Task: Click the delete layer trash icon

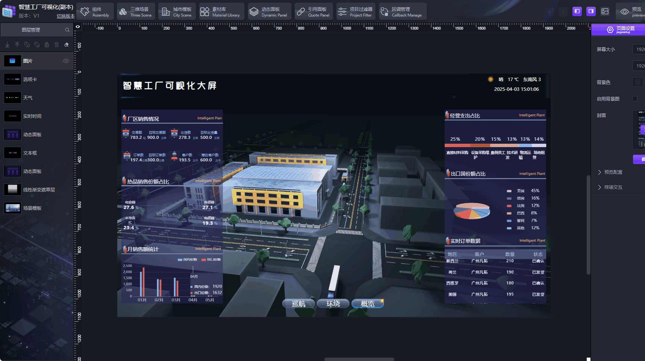Action: tap(56, 45)
